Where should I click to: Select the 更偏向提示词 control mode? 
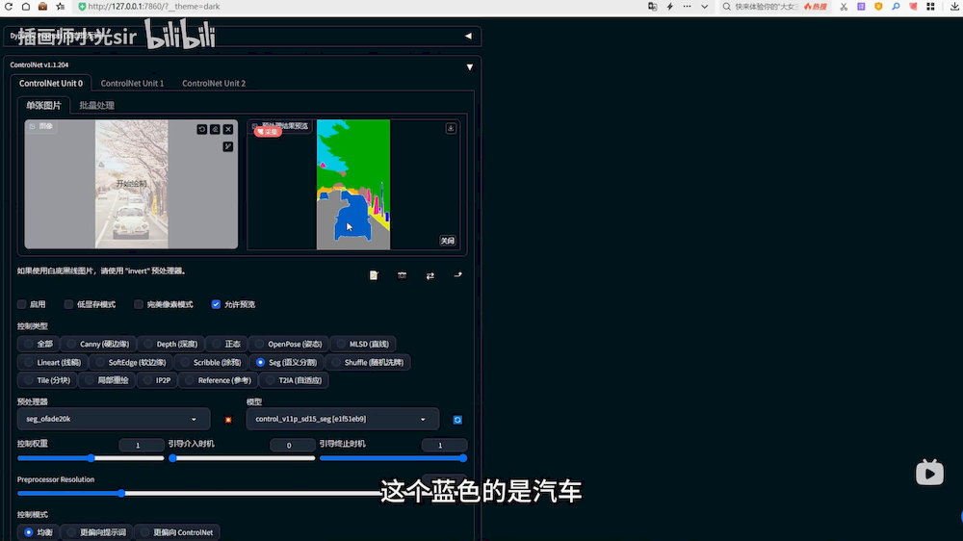pyautogui.click(x=96, y=532)
